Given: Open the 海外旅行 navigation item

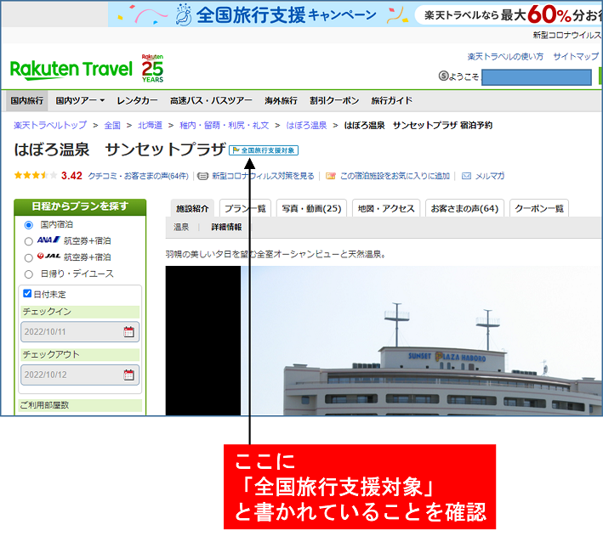Looking at the screenshot, I should [281, 101].
